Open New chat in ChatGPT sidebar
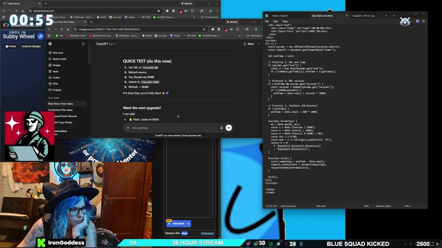This screenshot has width=442, height=248. tap(58, 53)
